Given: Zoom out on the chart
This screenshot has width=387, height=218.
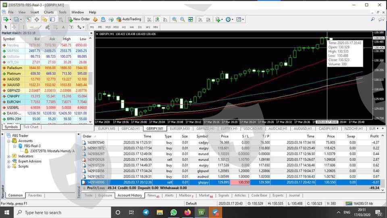Looking at the screenshot, I should [182, 19].
